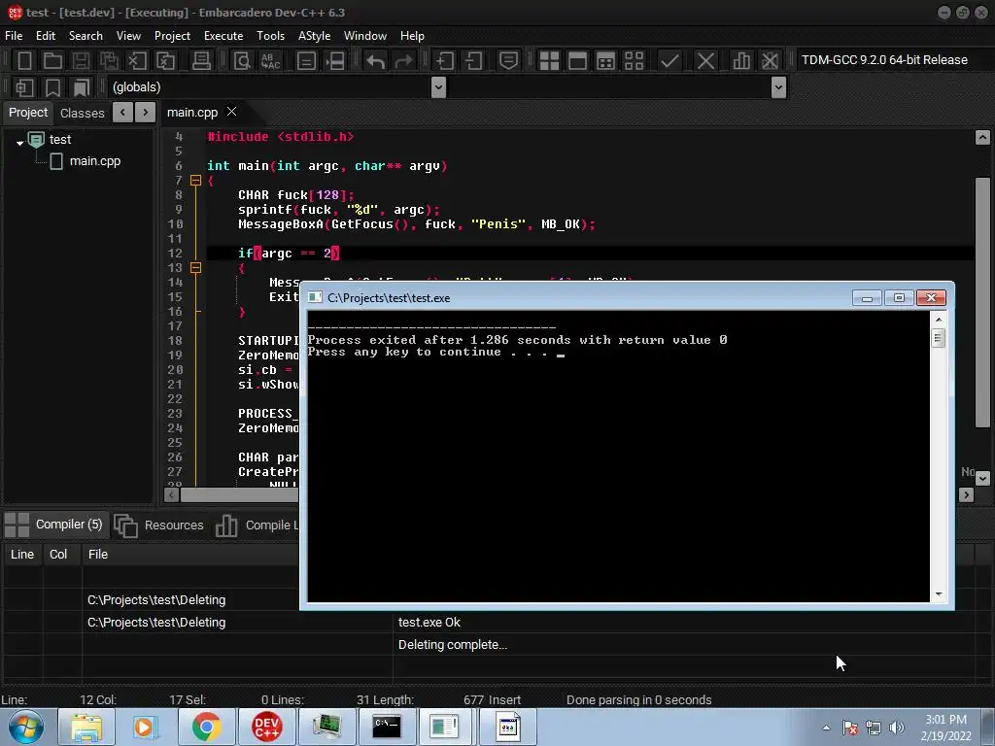
Task: Open the View menu
Action: click(128, 36)
